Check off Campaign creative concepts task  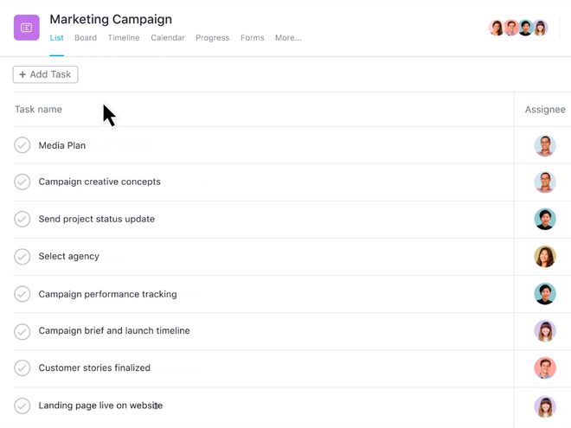[x=22, y=182]
